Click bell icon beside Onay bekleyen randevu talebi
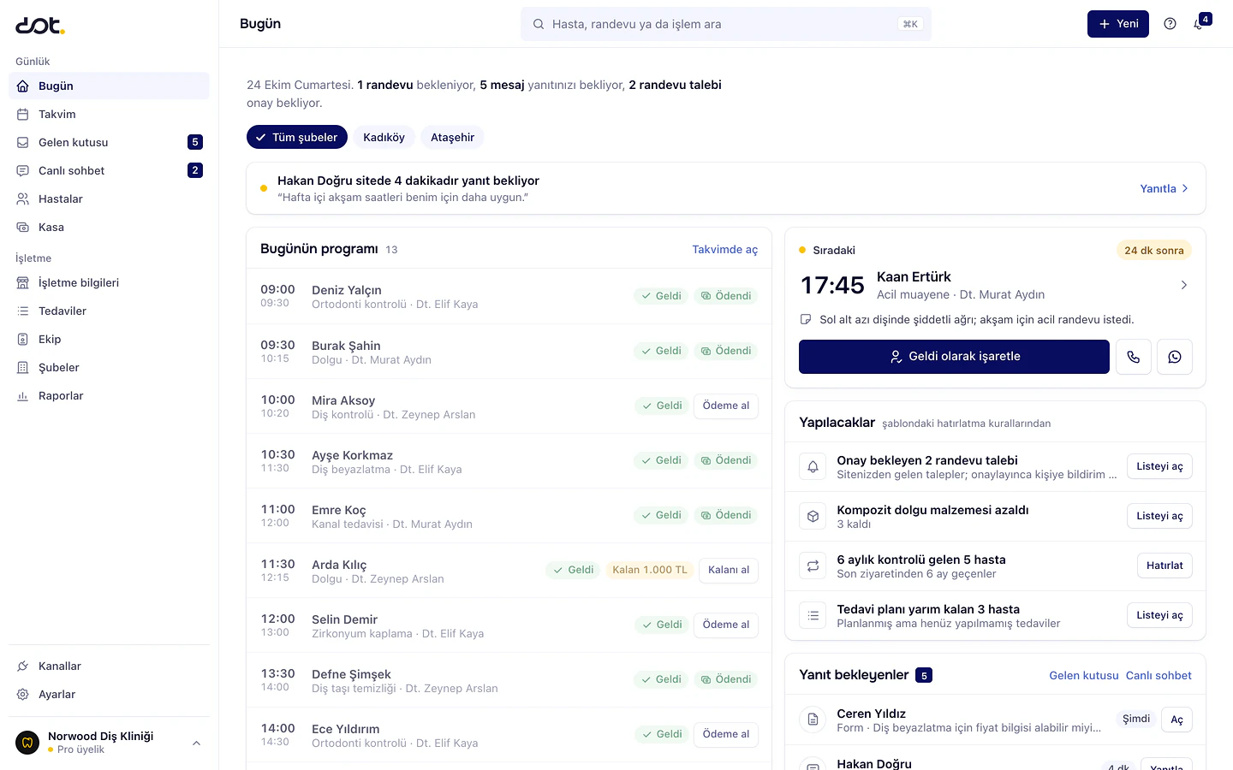The width and height of the screenshot is (1233, 770). point(813,467)
